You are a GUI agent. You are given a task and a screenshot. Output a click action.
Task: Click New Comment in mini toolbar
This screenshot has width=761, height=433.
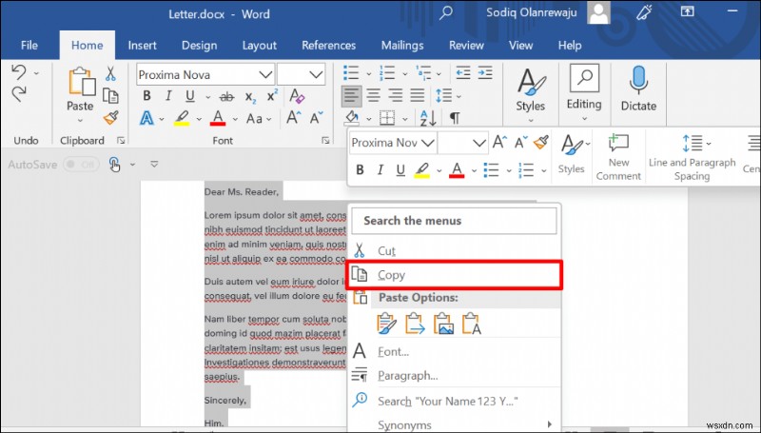point(618,158)
